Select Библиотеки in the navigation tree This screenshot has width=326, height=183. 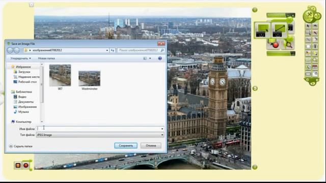click(x=21, y=91)
